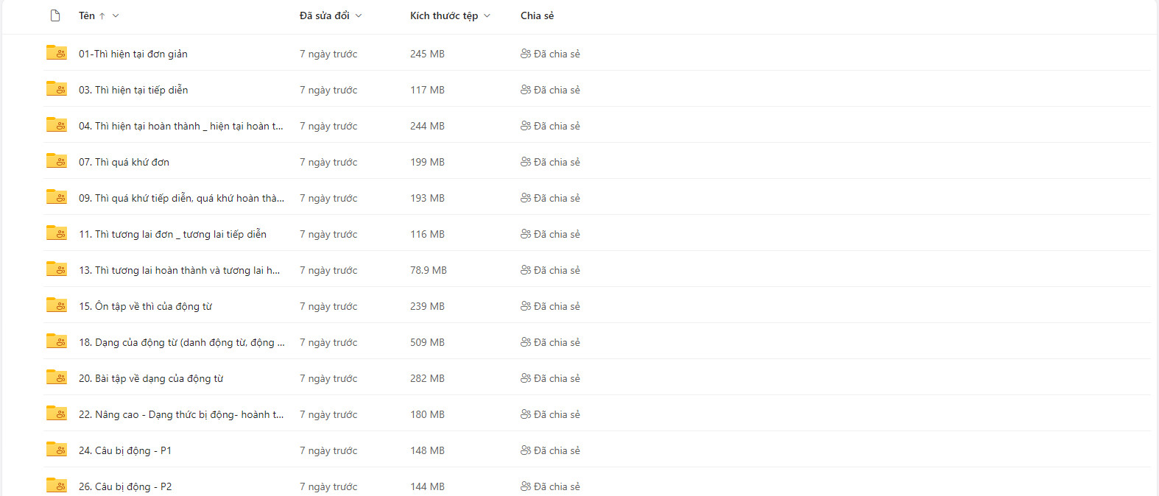The image size is (1159, 496).
Task: Open folder 11. Thì tương lai đơn
Action: (x=172, y=234)
